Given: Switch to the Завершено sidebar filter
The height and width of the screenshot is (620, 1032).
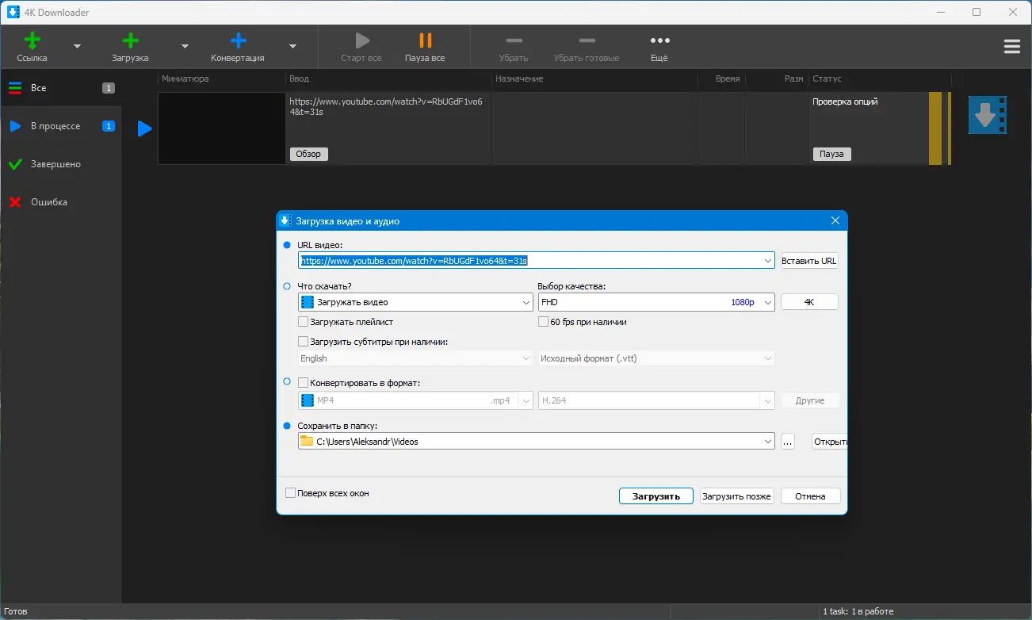Looking at the screenshot, I should click(55, 164).
